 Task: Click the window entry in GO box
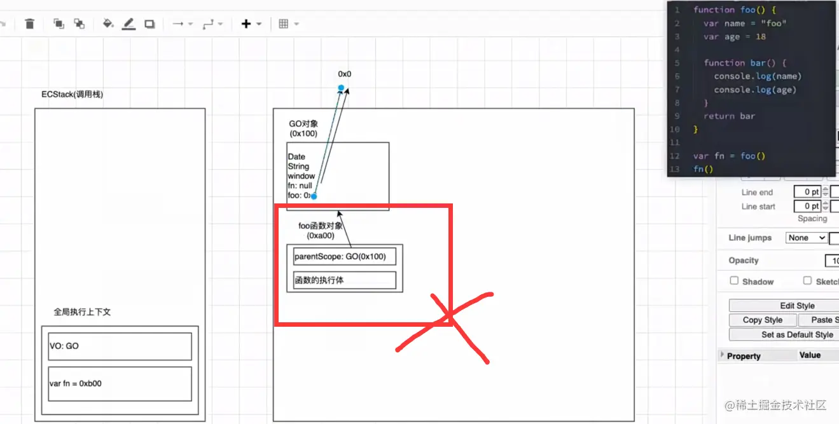301,176
